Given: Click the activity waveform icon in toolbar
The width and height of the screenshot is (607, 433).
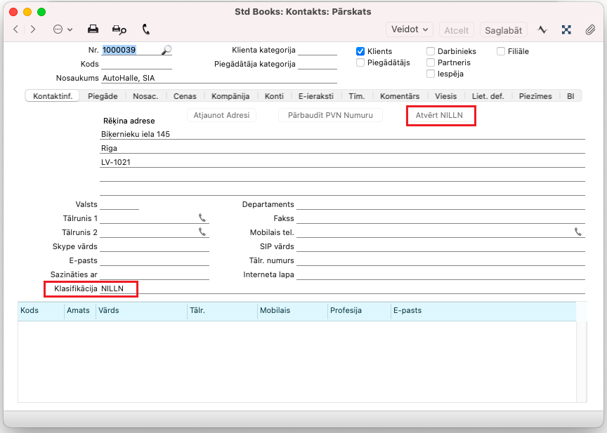Looking at the screenshot, I should point(542,29).
